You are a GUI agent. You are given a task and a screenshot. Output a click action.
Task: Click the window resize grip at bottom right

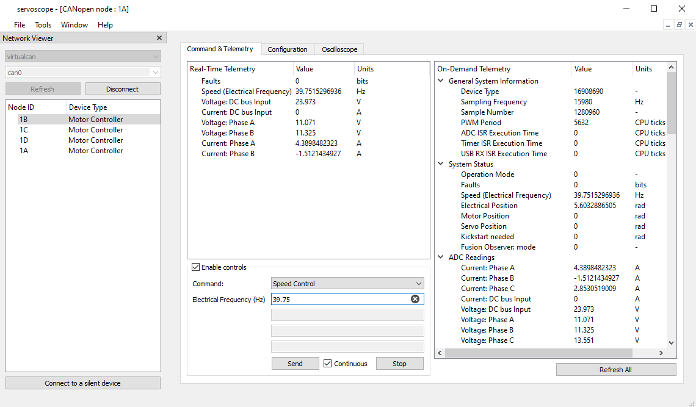[692, 403]
